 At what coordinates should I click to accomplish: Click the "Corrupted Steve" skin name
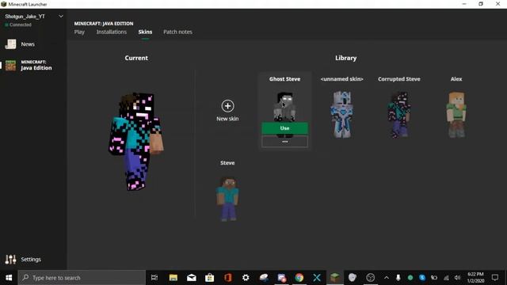(x=399, y=79)
